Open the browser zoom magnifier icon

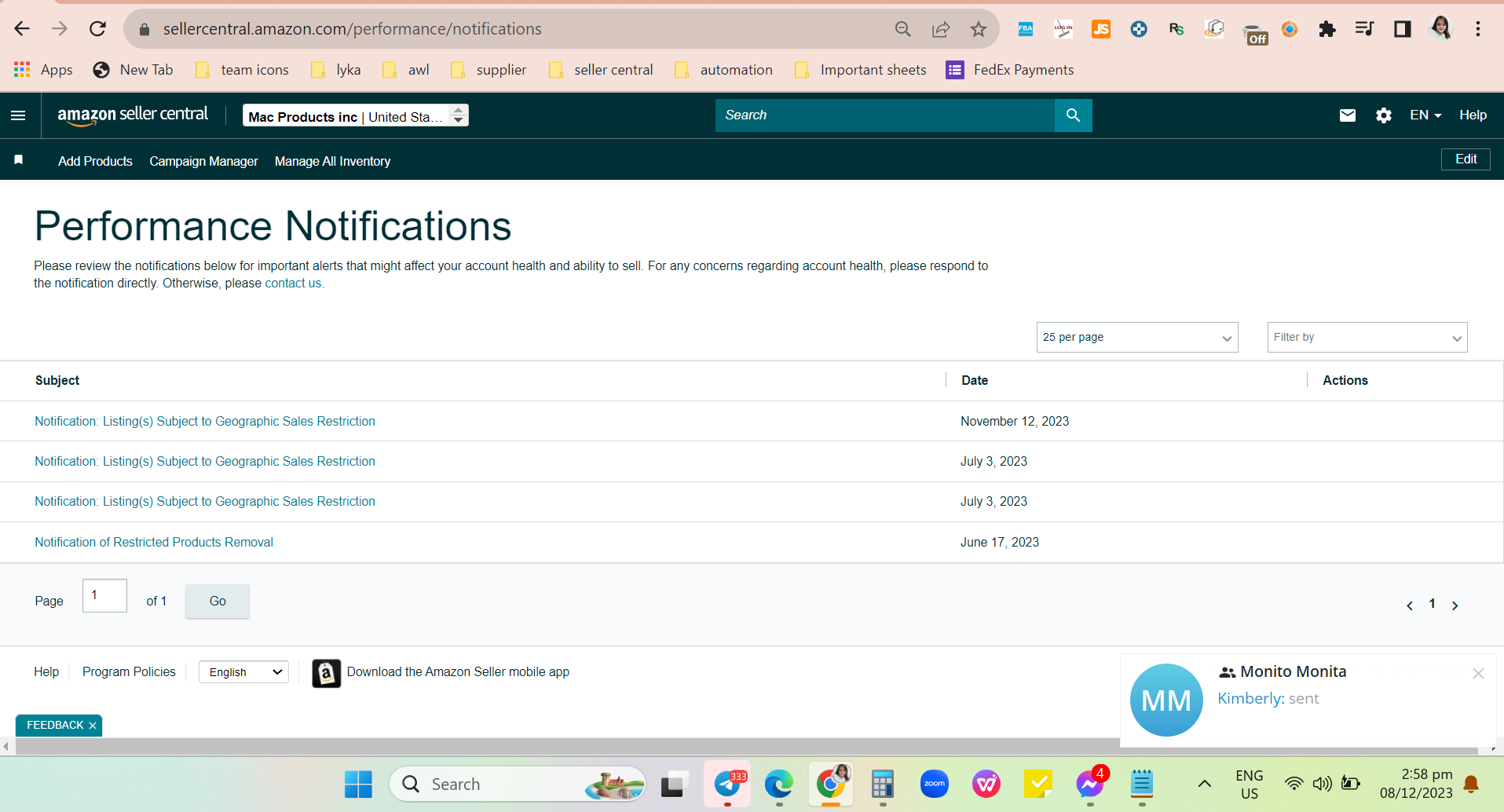coord(903,29)
